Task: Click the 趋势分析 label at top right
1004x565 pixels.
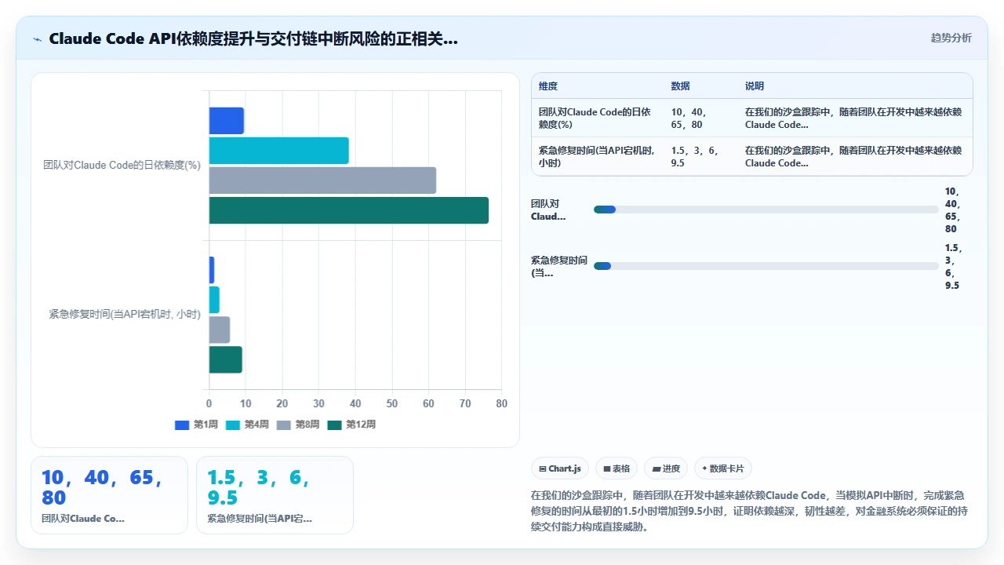Action: click(x=951, y=38)
